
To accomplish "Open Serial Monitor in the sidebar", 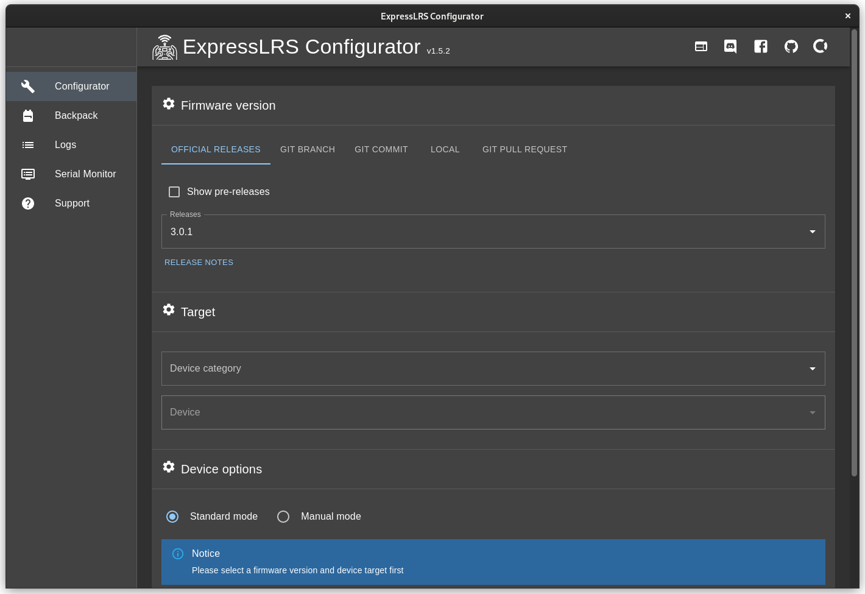I will 71,174.
